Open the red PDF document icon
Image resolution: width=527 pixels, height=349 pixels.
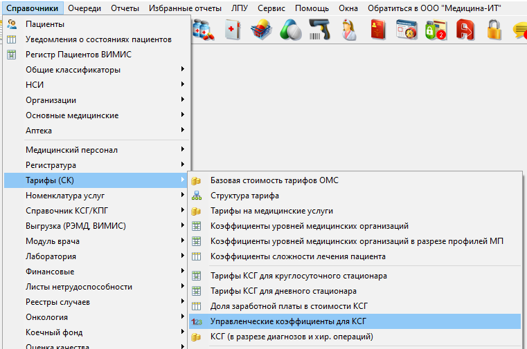[465, 30]
